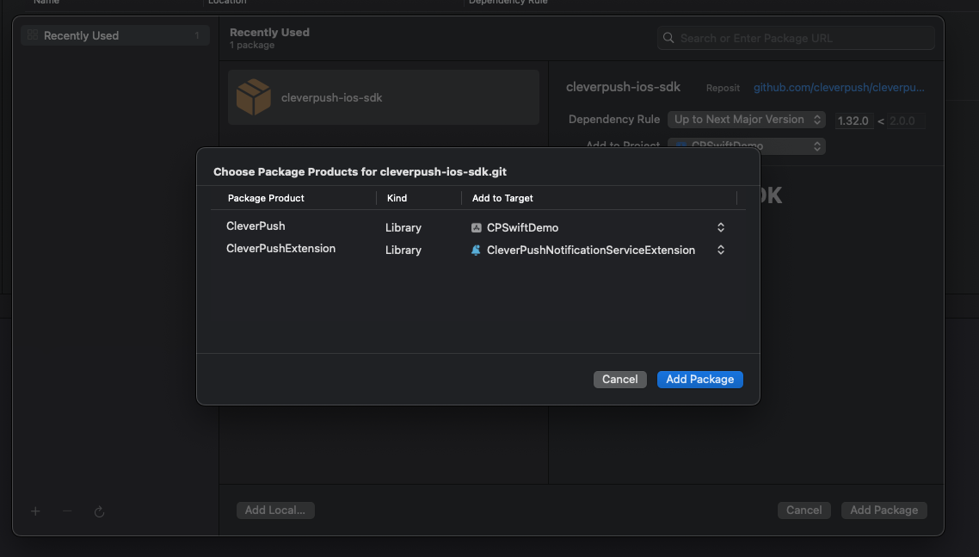Open target dropdown for CleverPushExtension row
The image size is (979, 557).
tap(721, 250)
